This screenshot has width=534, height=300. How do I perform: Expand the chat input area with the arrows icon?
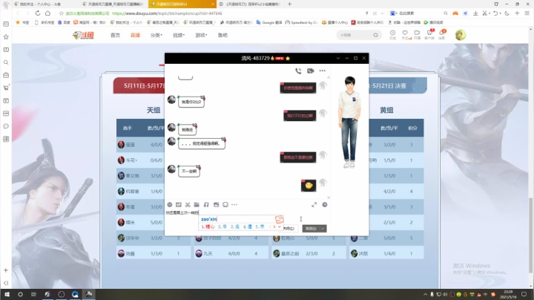click(314, 204)
